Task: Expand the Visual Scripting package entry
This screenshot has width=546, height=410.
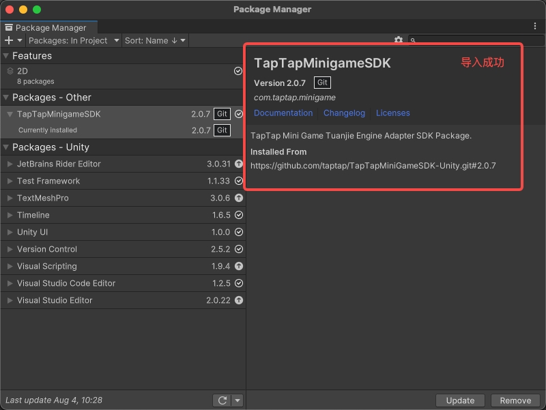Action: click(x=9, y=266)
